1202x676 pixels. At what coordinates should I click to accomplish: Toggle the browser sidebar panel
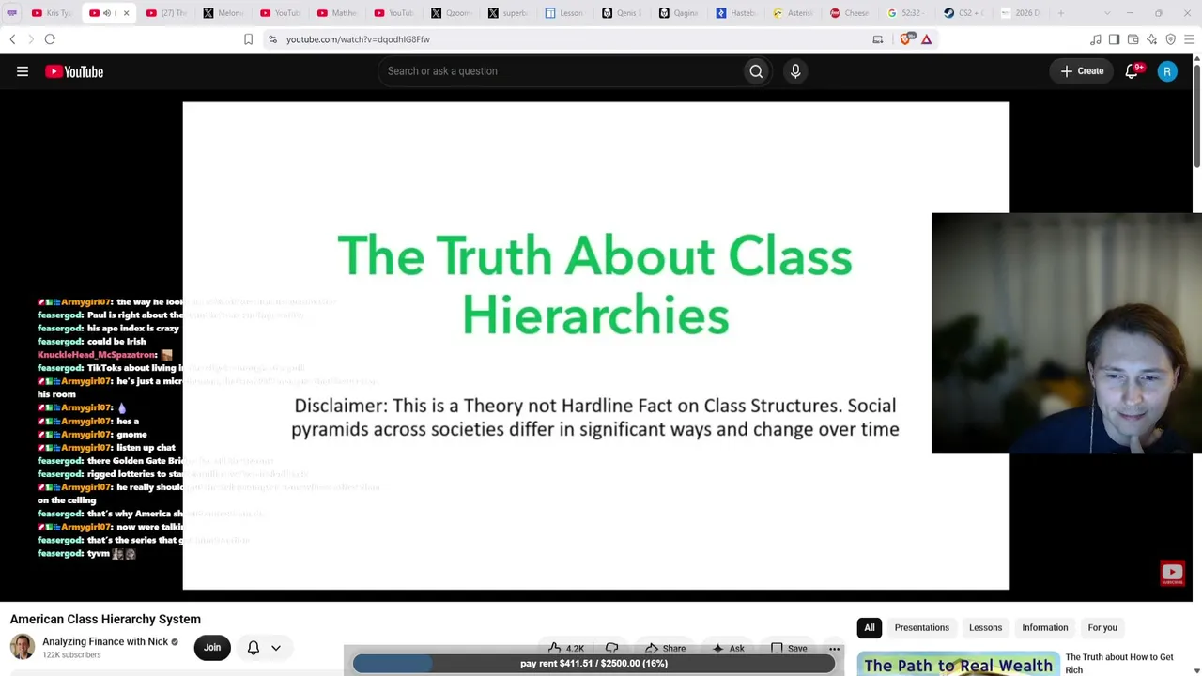[1114, 39]
